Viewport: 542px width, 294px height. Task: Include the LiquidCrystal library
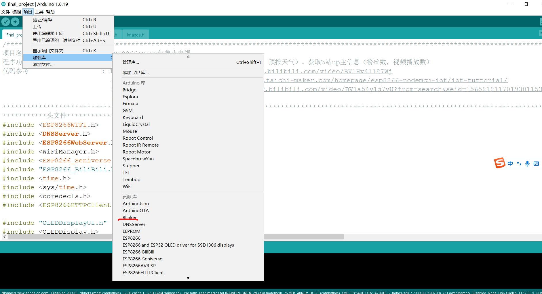coord(188,124)
